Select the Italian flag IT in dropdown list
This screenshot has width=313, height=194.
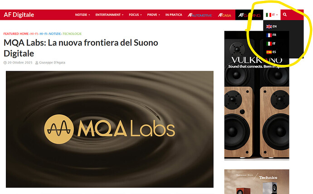pos(271,43)
